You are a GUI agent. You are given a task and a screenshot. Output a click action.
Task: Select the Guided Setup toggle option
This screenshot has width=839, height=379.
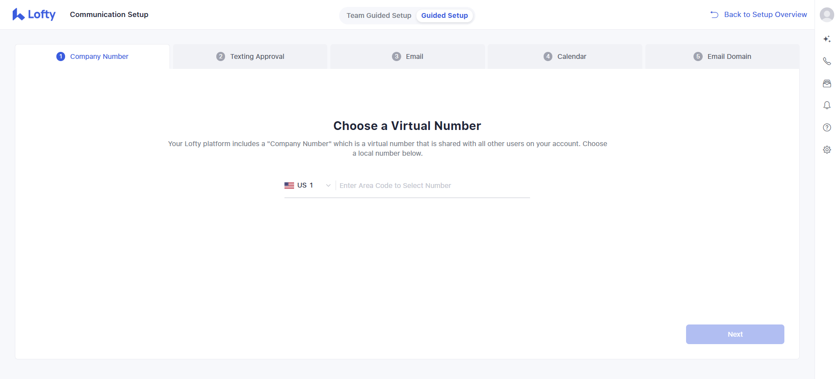[x=444, y=16]
